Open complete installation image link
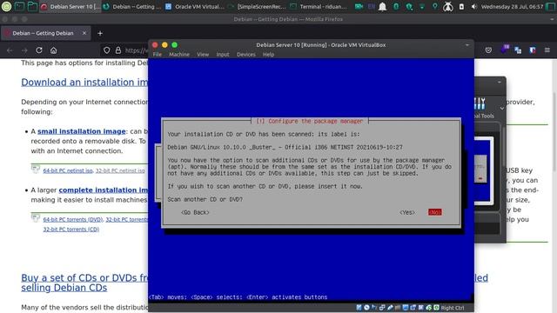 103,190
